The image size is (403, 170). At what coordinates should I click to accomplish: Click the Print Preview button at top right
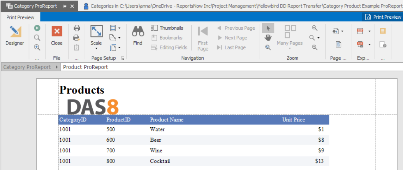[383, 17]
